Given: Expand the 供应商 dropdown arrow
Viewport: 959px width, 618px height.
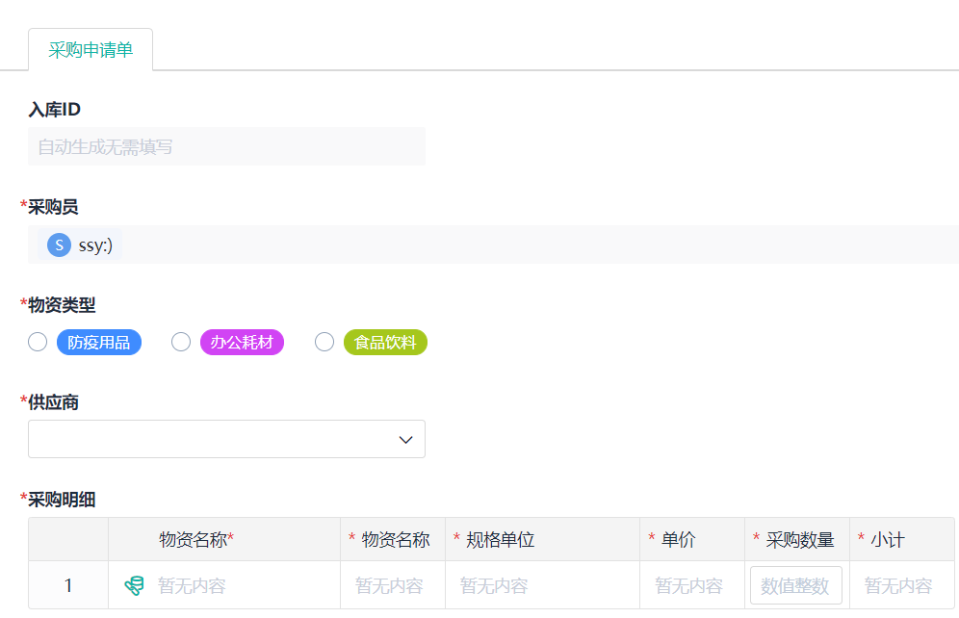Looking at the screenshot, I should tap(406, 440).
